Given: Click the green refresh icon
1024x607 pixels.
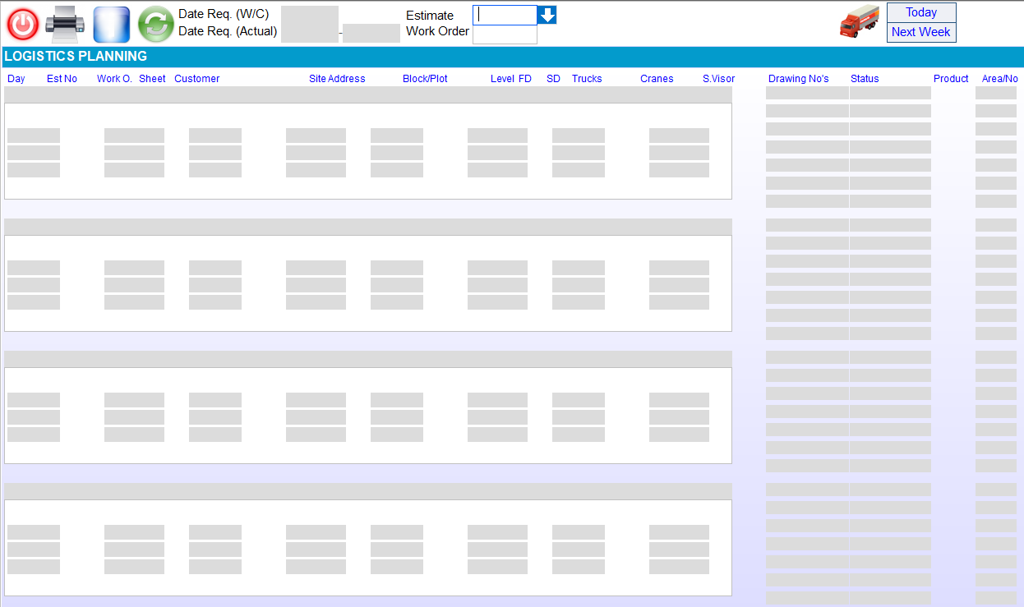Looking at the screenshot, I should (155, 25).
